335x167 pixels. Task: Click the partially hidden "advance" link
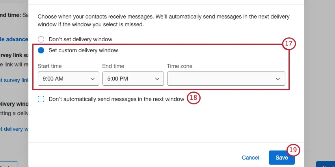tap(14, 39)
